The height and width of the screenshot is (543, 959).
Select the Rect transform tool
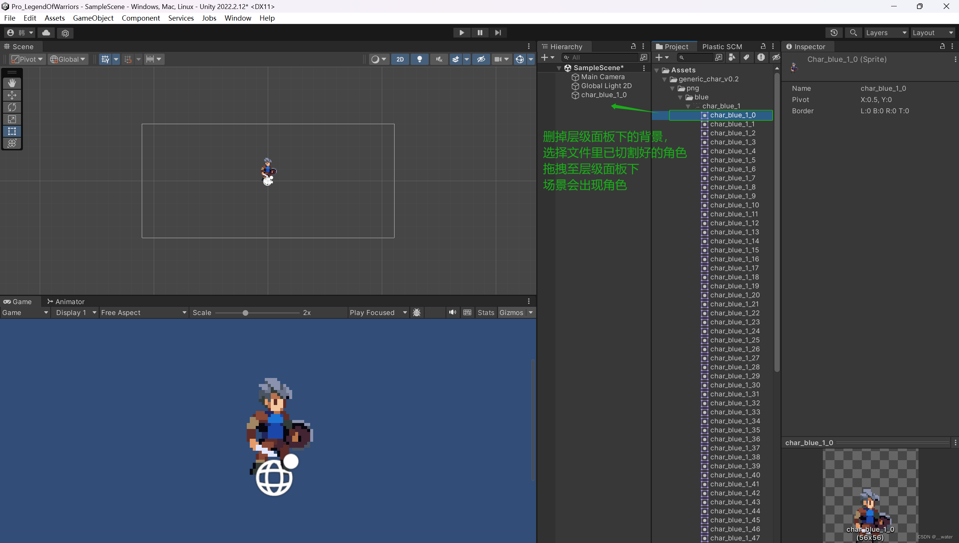point(12,131)
